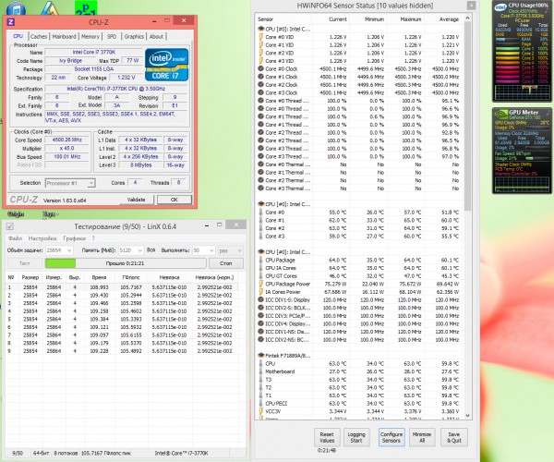Viewport: 554px width, 462px height.
Task: Click the Fintek F71889A chip icon
Action: 261,355
